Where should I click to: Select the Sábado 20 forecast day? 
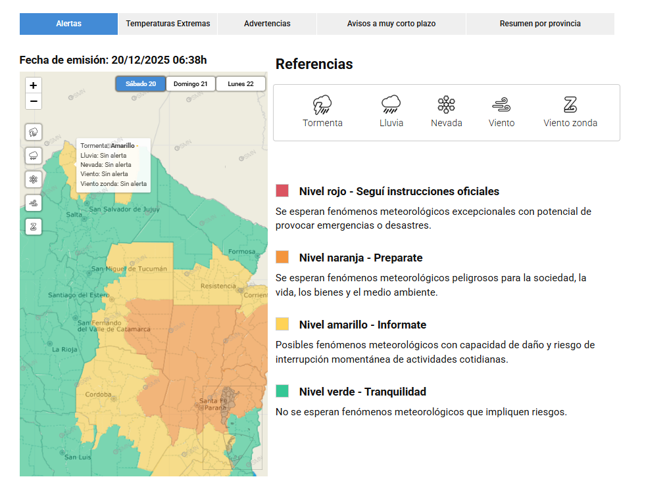tap(141, 84)
